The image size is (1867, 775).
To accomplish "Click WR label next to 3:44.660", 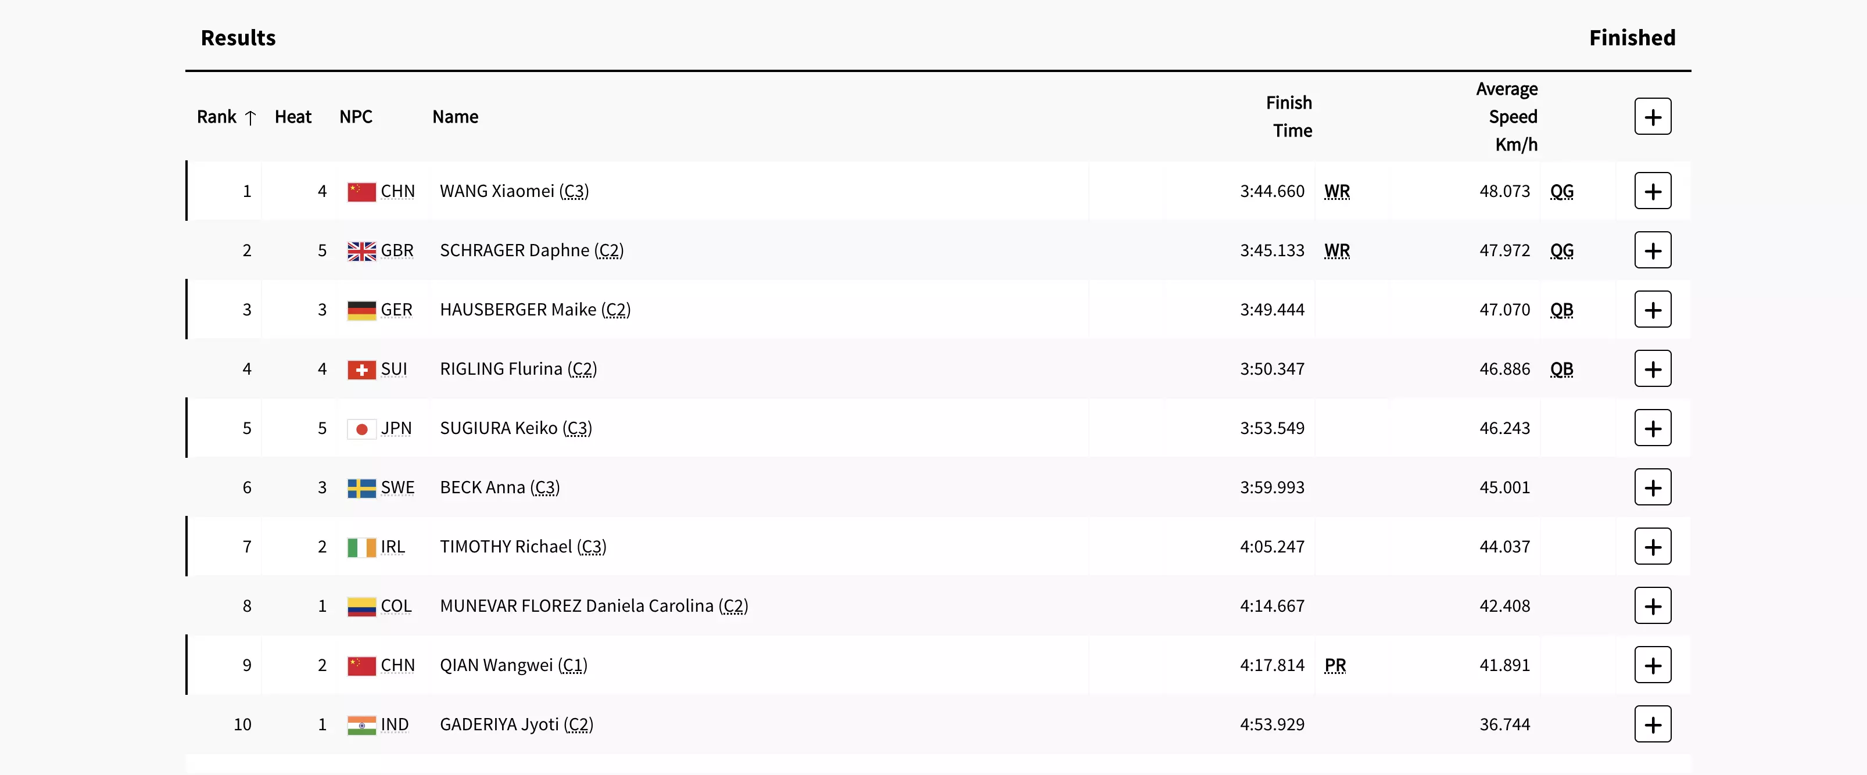I will tap(1336, 191).
